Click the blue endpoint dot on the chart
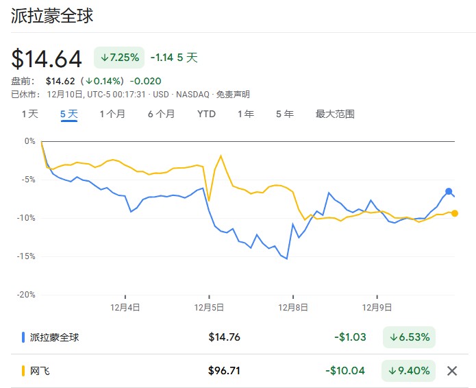 pyautogui.click(x=449, y=191)
